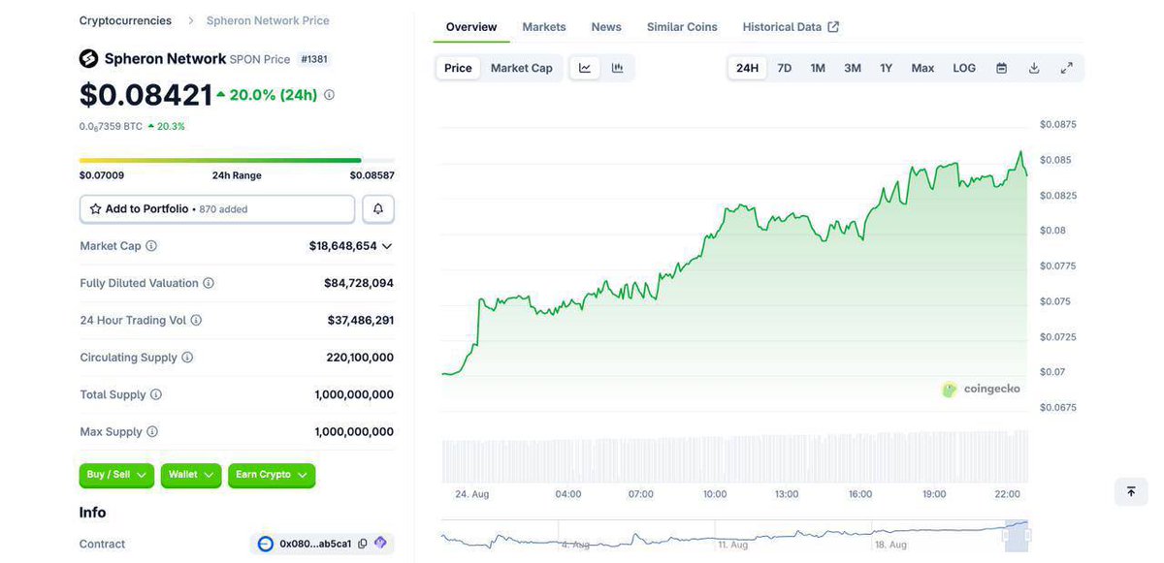
Task: Click the Info section heading
Action: click(93, 513)
